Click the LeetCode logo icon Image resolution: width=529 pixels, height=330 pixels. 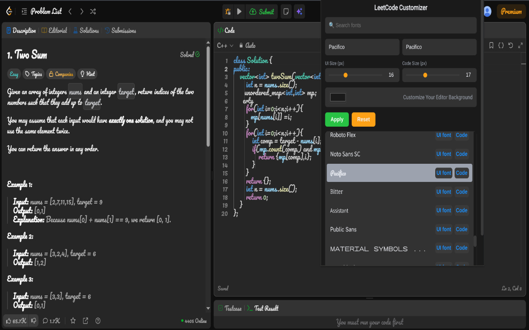pyautogui.click(x=9, y=12)
